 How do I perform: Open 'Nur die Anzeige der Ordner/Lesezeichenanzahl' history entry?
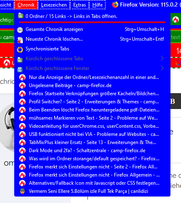[x=92, y=77]
